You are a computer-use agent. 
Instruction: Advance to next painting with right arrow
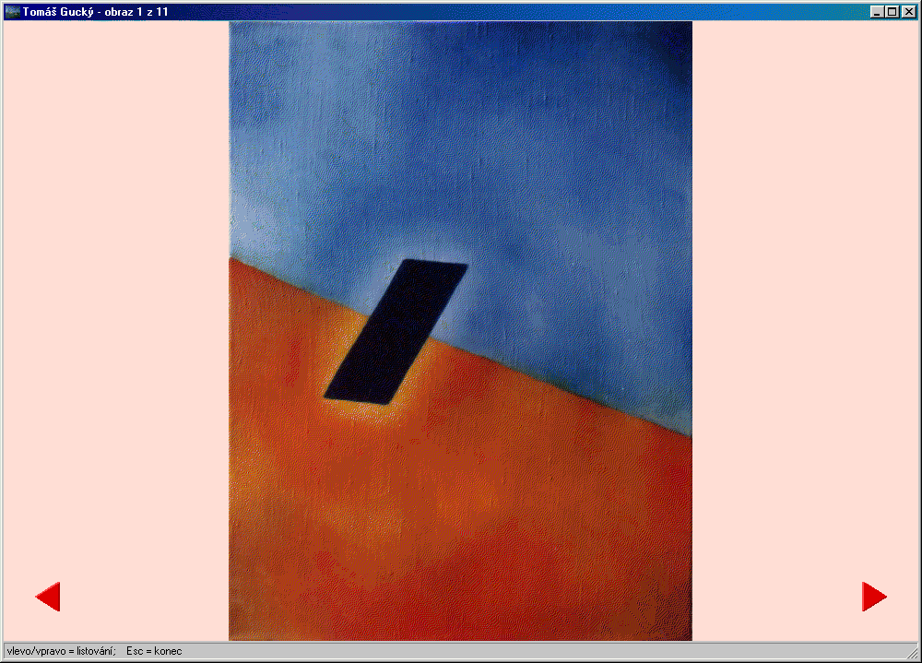[x=873, y=597]
